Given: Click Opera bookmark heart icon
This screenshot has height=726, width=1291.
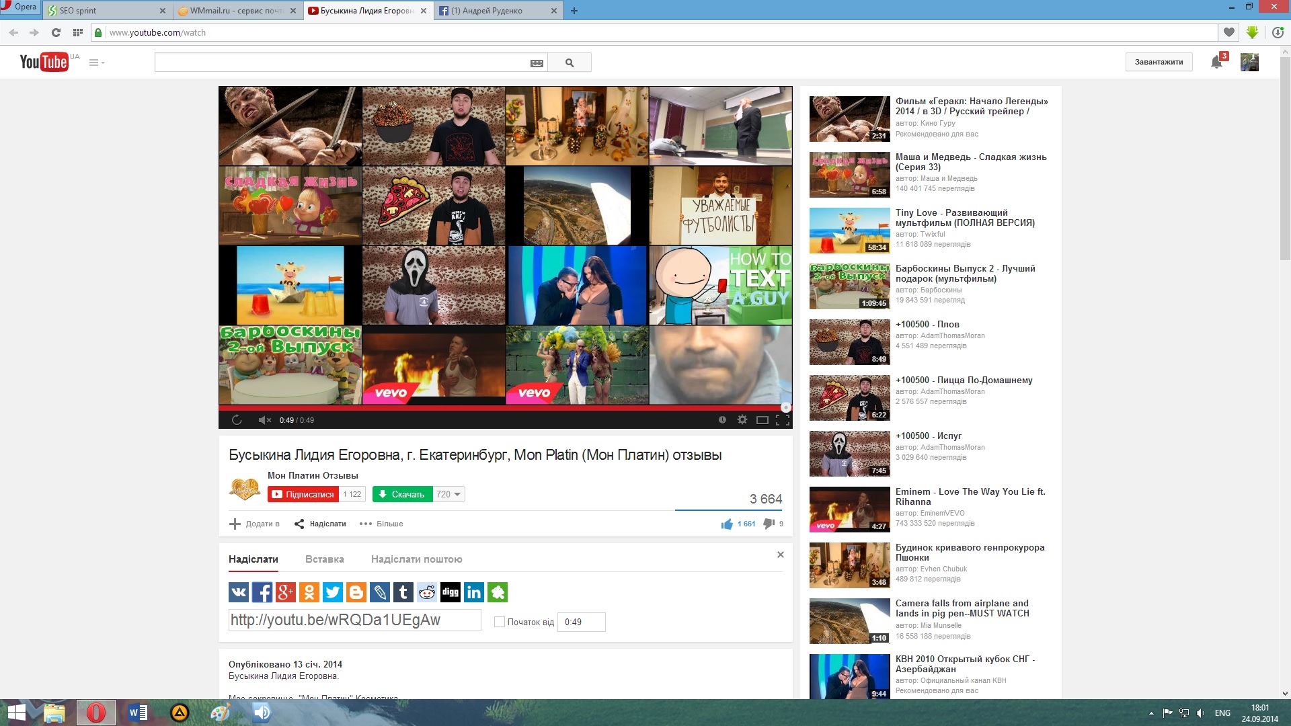Looking at the screenshot, I should pyautogui.click(x=1229, y=32).
